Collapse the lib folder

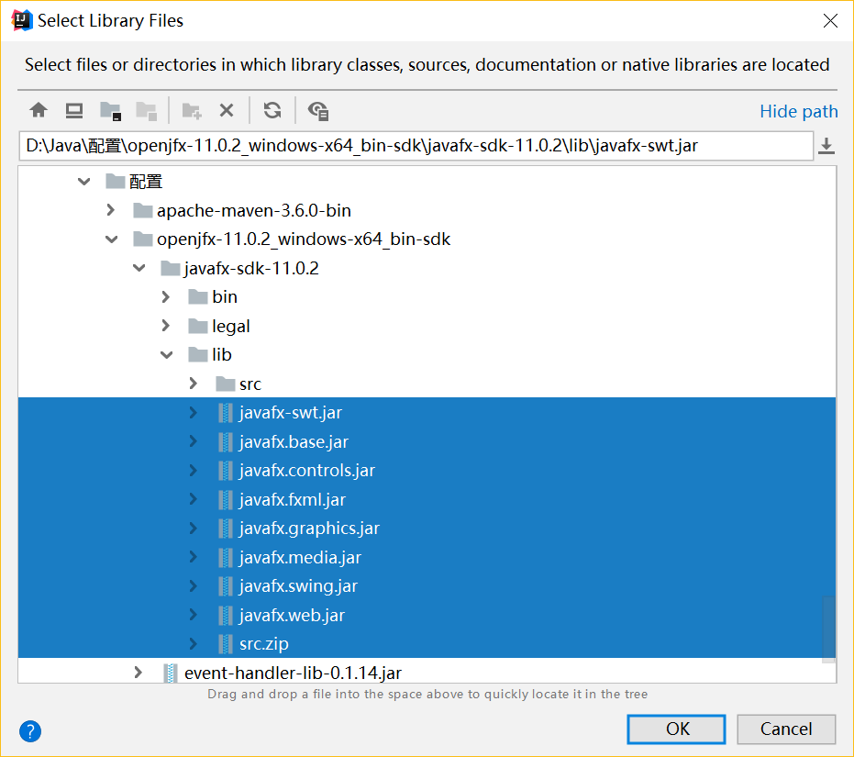tap(167, 354)
